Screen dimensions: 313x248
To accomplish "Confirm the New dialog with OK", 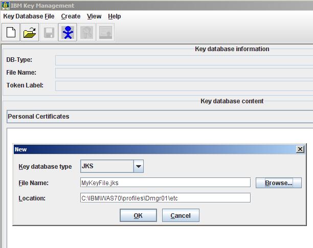I will (x=138, y=215).
